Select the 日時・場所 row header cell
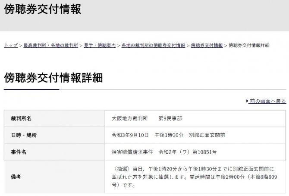The width and height of the screenshot is (289, 196). [24, 135]
